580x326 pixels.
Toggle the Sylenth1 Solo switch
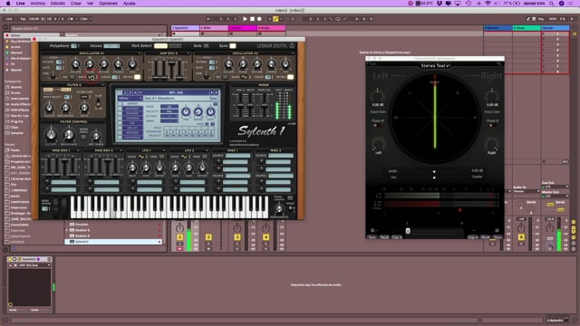point(206,46)
